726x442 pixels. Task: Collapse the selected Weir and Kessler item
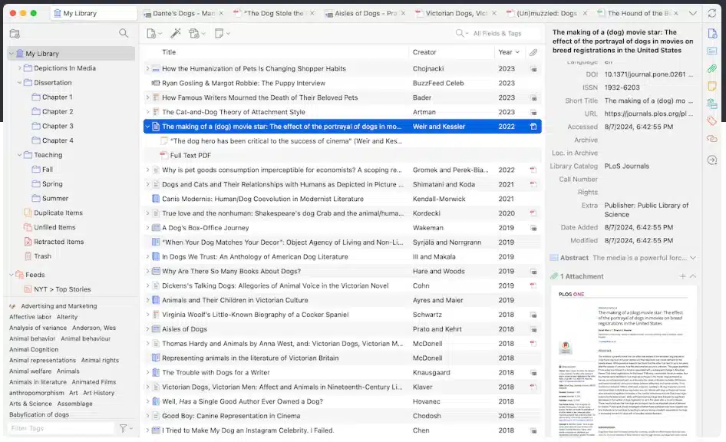147,127
